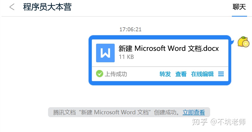Image resolution: width=252 pixels, height=132 pixels.
Task: Click the 上传成功 status text
Action: click(x=116, y=74)
